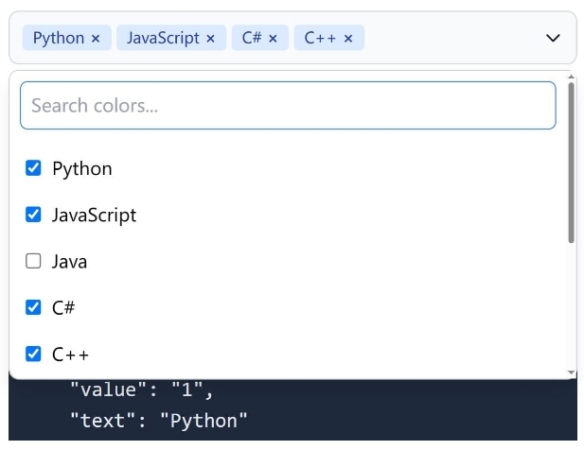Focus the 'Search colors...' input field

click(287, 105)
